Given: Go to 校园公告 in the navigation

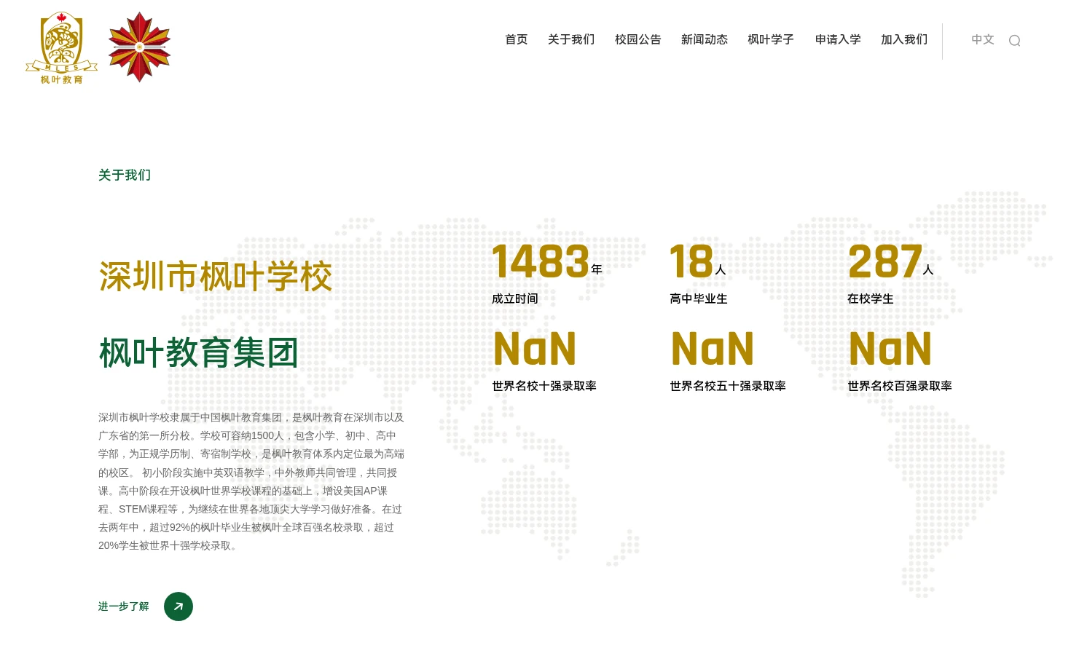Looking at the screenshot, I should (x=638, y=39).
